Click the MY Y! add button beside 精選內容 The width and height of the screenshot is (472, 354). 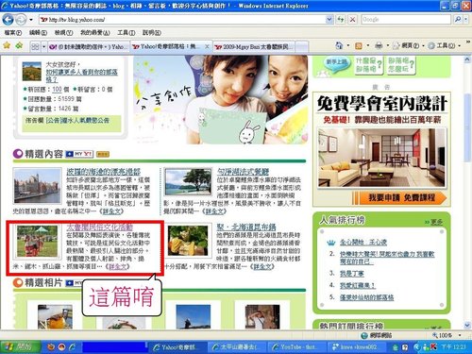click(x=79, y=154)
